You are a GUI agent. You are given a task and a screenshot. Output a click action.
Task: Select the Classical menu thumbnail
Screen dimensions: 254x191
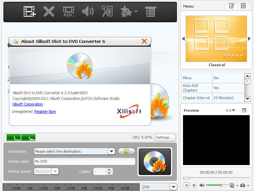point(216,39)
